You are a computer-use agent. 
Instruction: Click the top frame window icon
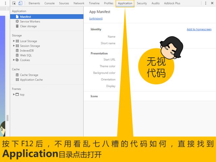pos(17,94)
